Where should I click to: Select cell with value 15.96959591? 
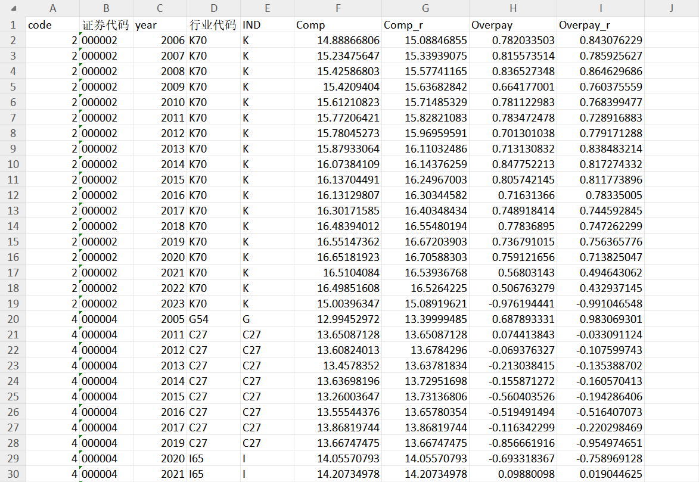click(x=425, y=133)
